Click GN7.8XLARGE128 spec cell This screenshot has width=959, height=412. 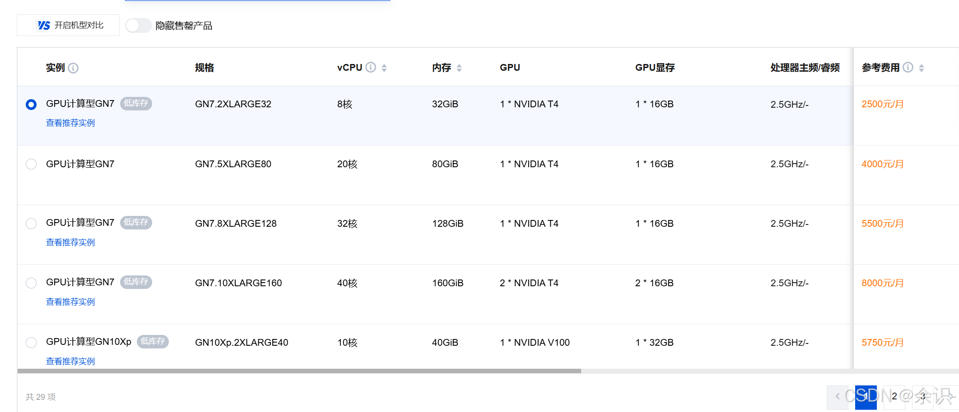(236, 224)
